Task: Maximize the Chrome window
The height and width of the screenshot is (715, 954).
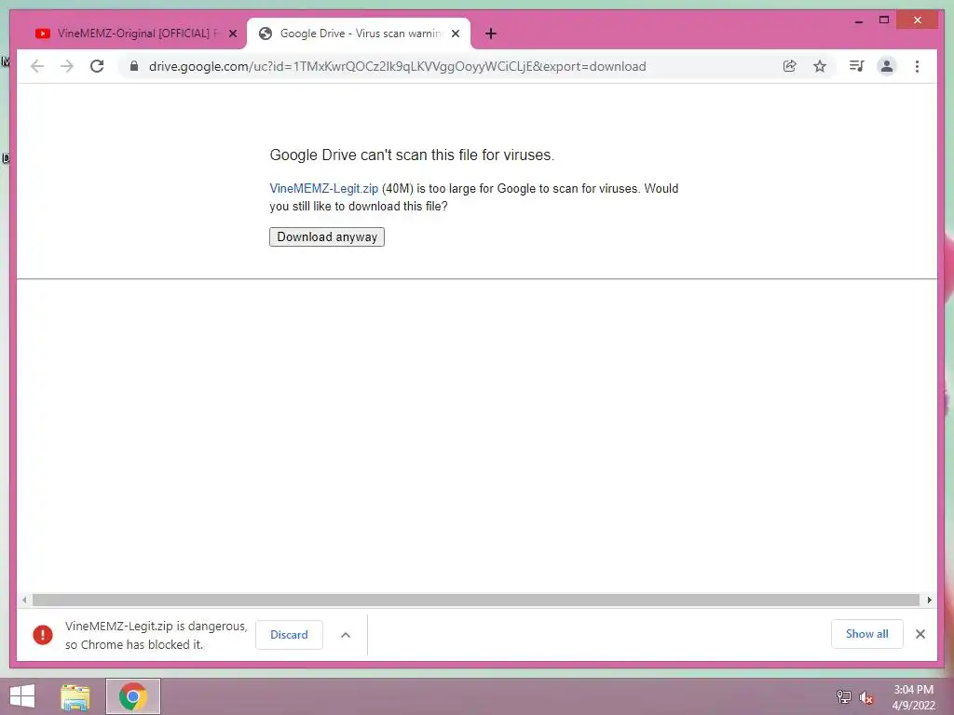Action: coord(884,20)
